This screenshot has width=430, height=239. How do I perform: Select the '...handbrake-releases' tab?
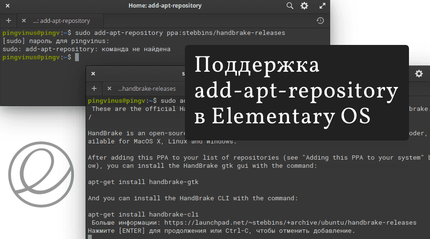point(147,88)
